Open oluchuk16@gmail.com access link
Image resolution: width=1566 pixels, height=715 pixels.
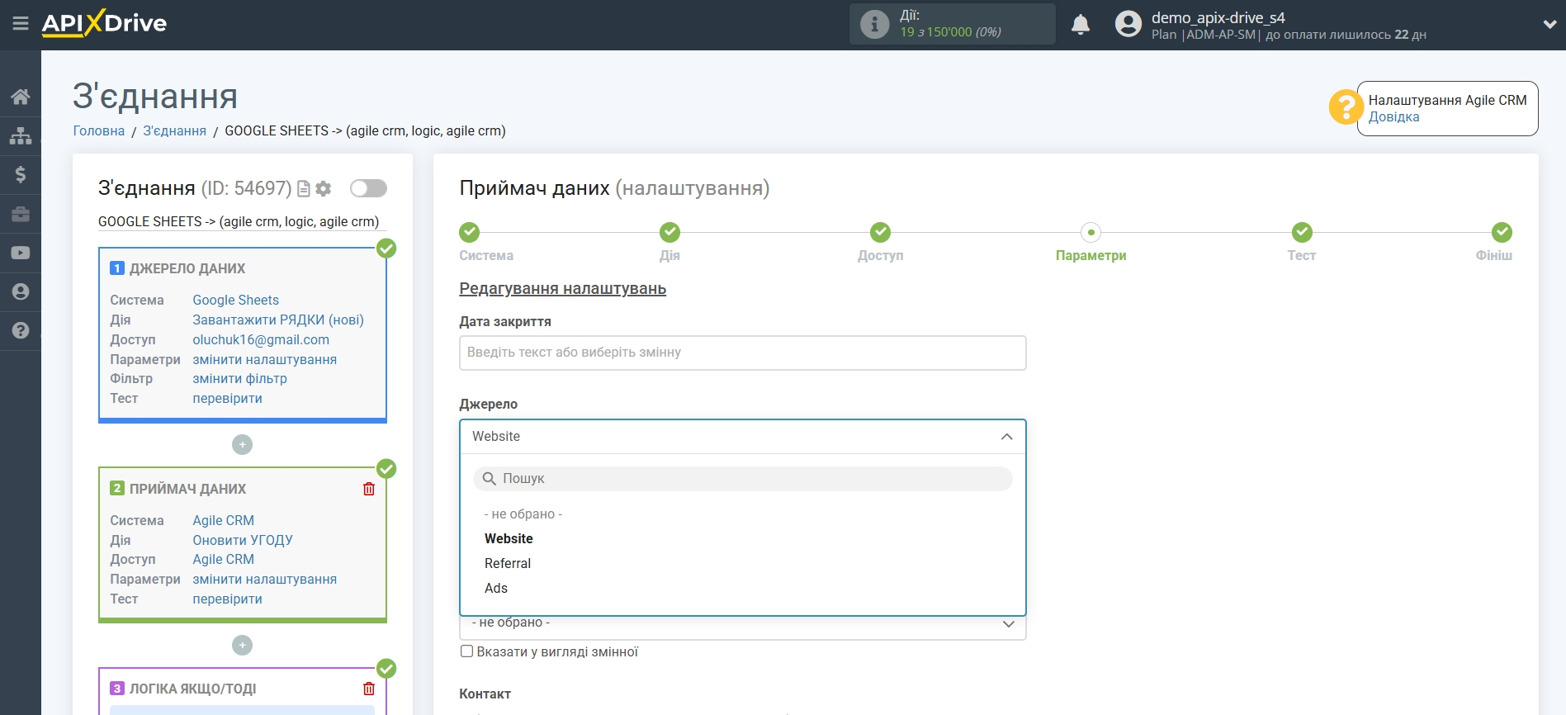click(x=261, y=339)
